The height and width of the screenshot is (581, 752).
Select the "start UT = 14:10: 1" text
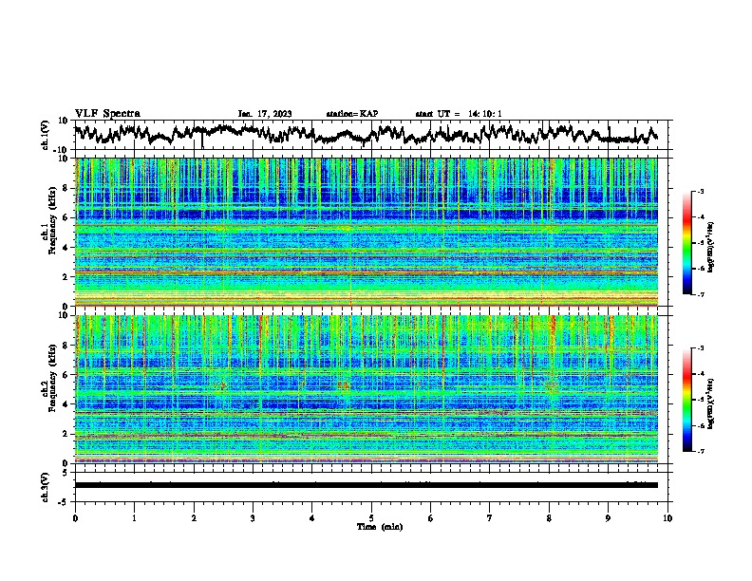pyautogui.click(x=459, y=114)
